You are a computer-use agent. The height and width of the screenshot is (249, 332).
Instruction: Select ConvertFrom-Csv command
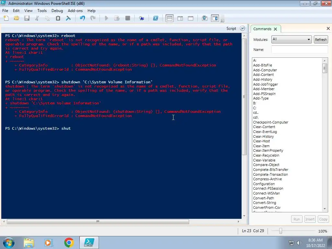267,207
